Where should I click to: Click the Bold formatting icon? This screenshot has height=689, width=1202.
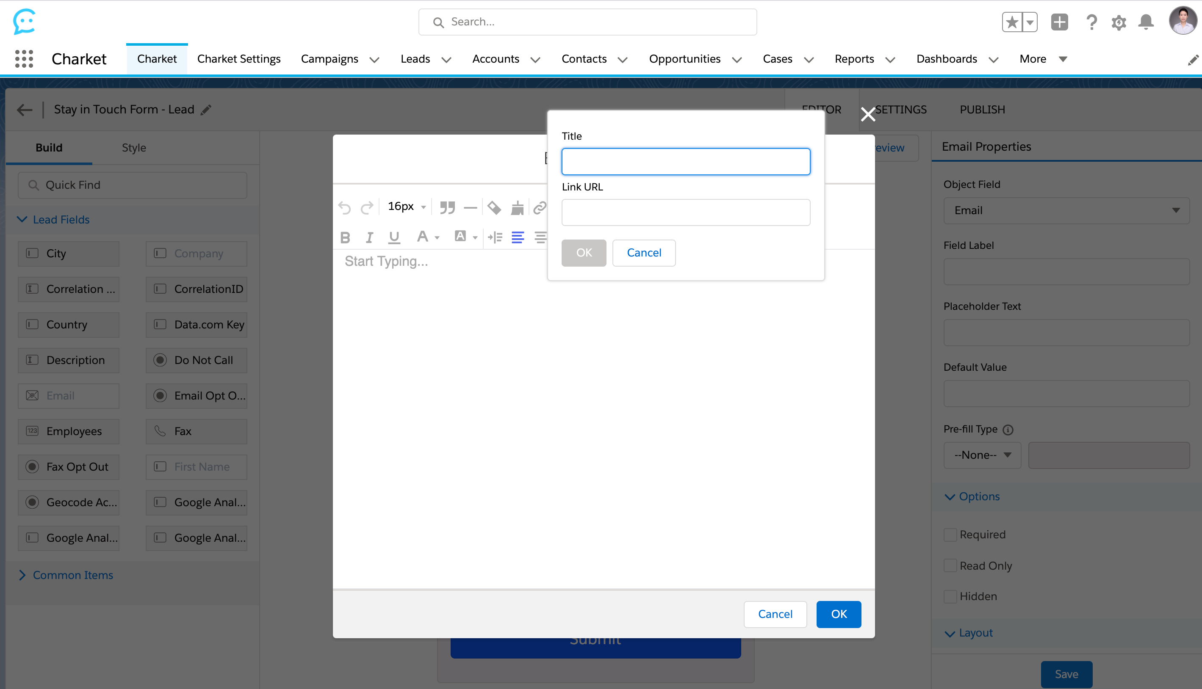345,237
